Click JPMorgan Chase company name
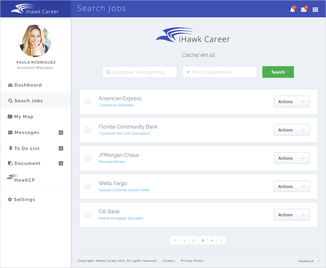 click(119, 155)
